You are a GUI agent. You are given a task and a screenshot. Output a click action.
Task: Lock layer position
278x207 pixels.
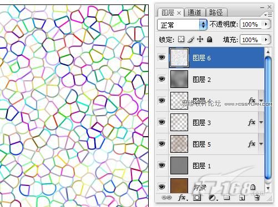coord(200,39)
